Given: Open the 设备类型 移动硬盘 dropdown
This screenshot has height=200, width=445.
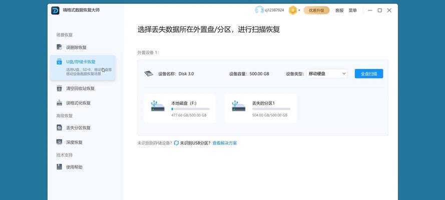Looking at the screenshot, I should click(x=327, y=73).
